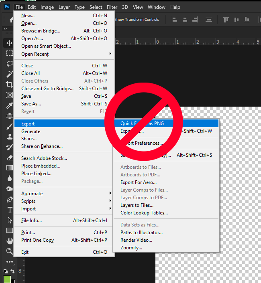Select the Magic Wand tool
The image size is (261, 283).
[x=9, y=74]
